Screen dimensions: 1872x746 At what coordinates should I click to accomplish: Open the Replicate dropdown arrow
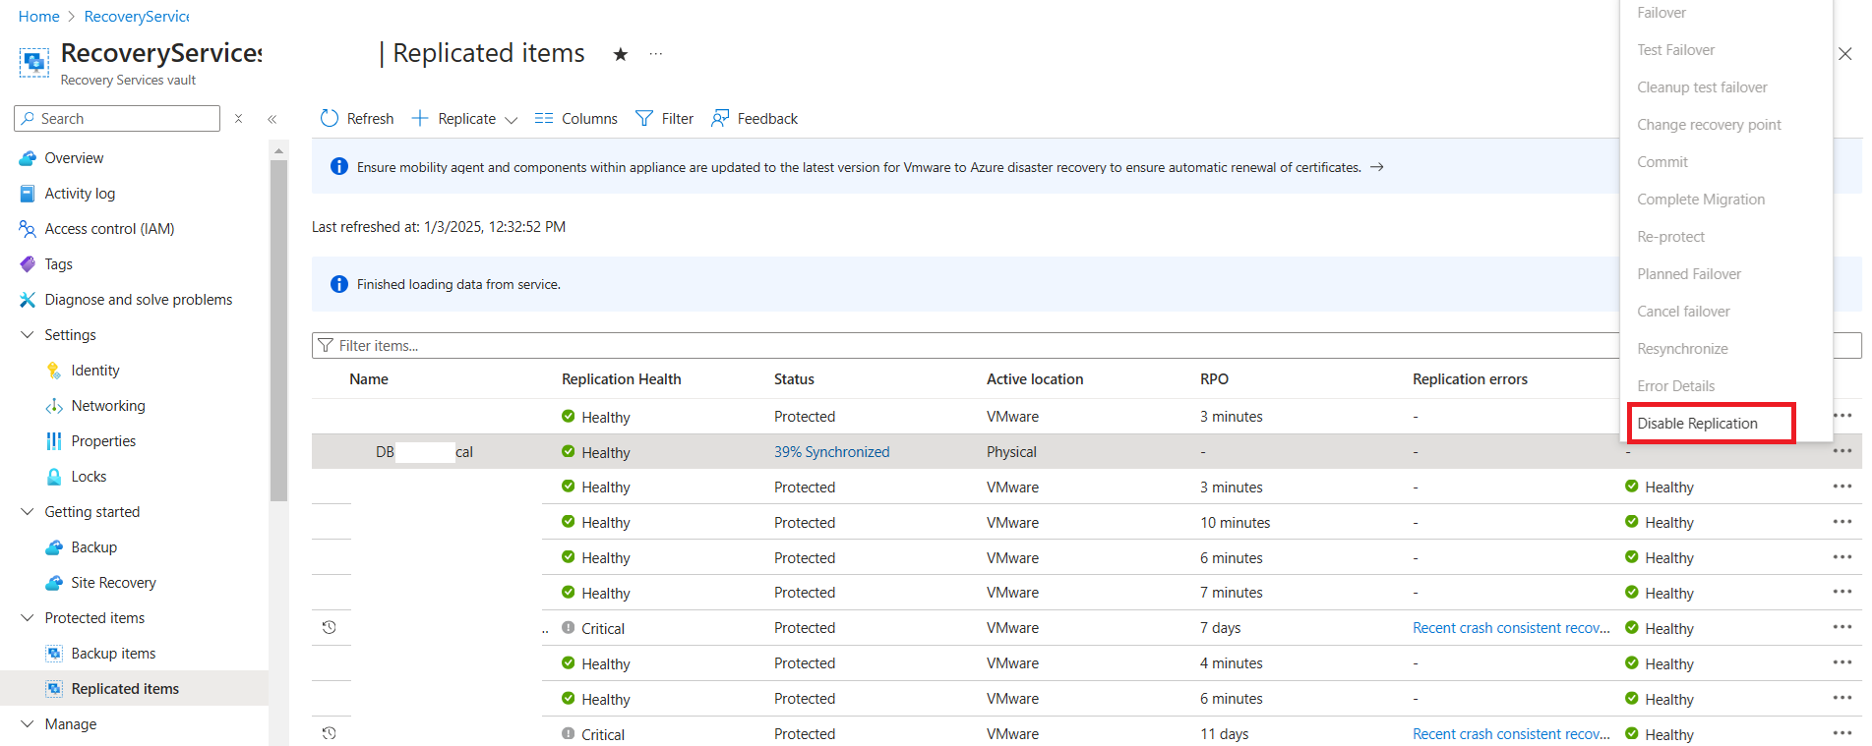tap(511, 119)
